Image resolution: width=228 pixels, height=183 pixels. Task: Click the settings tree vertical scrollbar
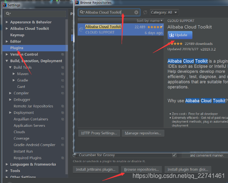[x=67, y=97]
